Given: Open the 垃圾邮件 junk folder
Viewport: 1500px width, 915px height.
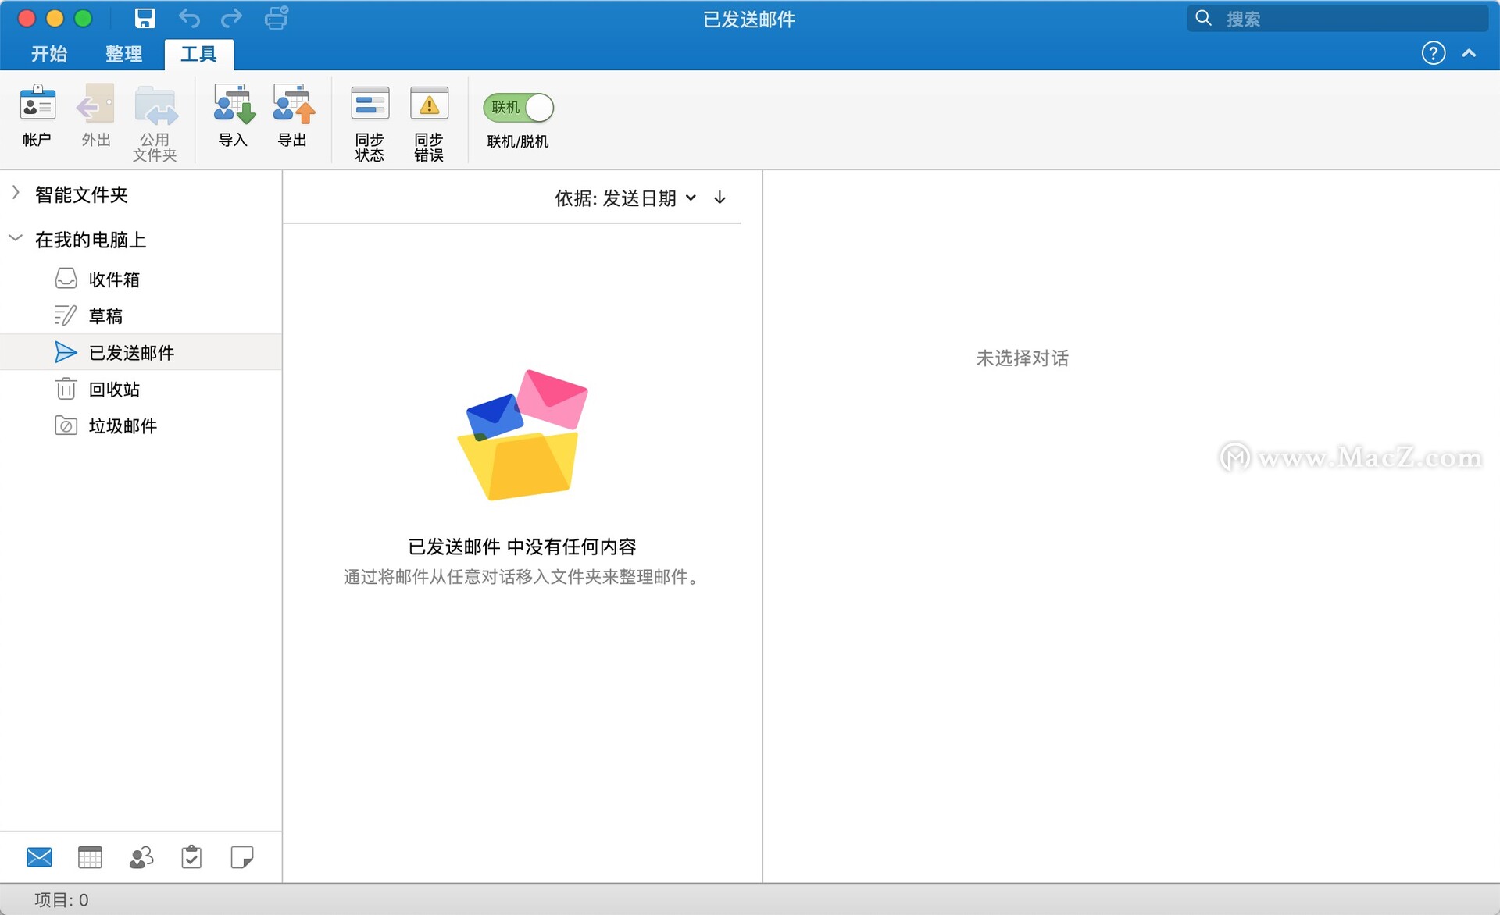Looking at the screenshot, I should tap(141, 425).
